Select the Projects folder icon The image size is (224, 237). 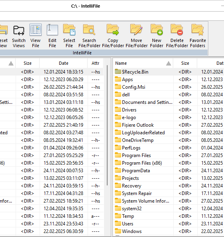click(118, 178)
